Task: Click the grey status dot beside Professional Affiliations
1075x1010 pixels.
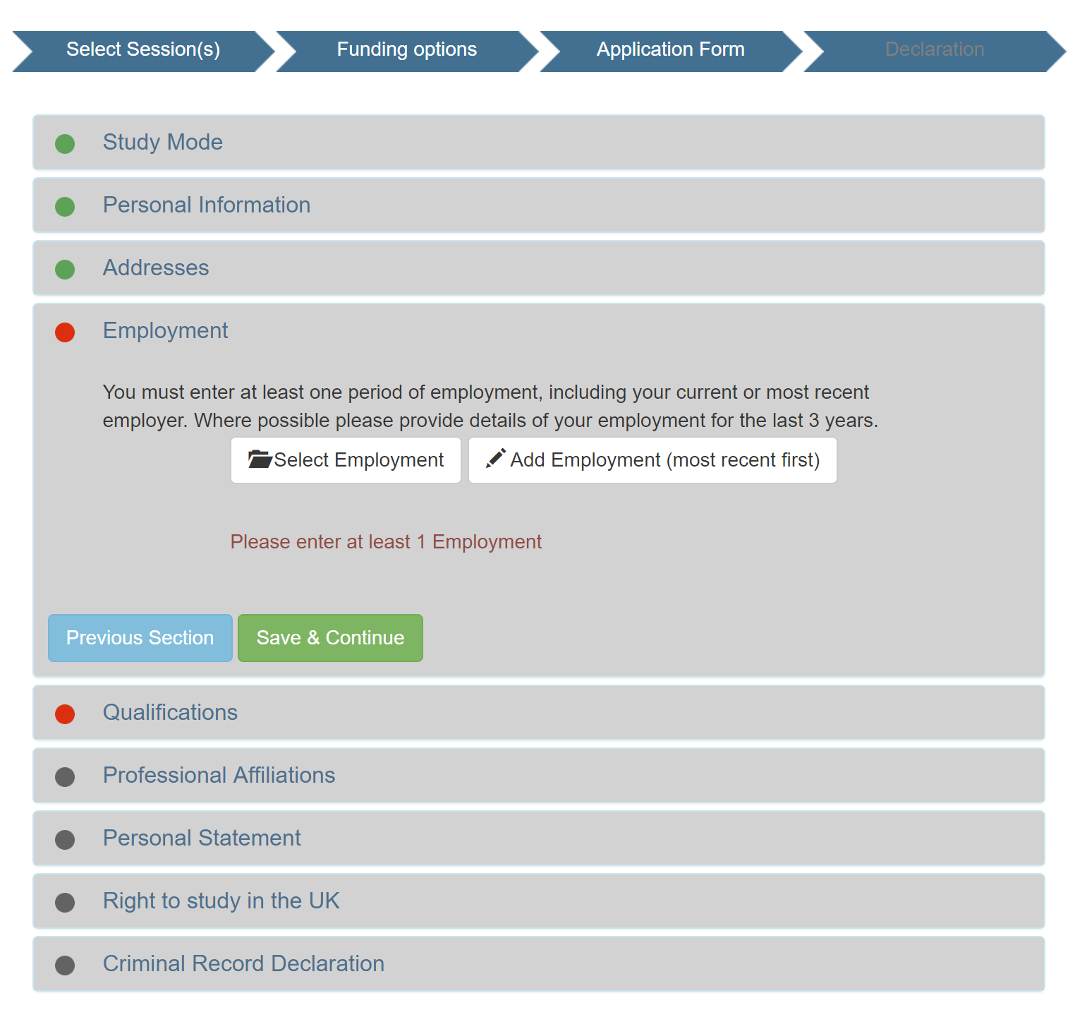Action: pyautogui.click(x=65, y=777)
